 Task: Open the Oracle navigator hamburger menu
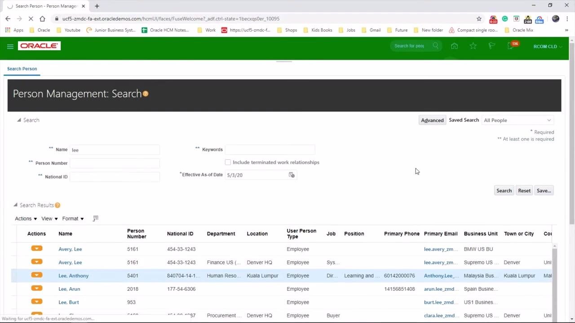(10, 46)
